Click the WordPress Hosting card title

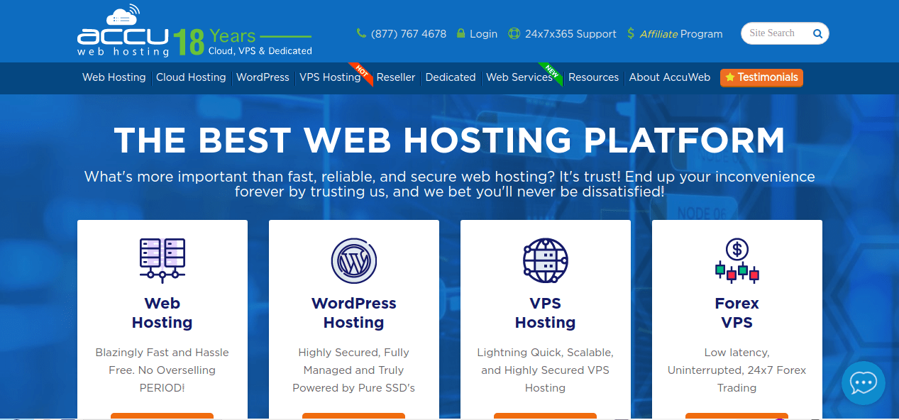click(354, 313)
